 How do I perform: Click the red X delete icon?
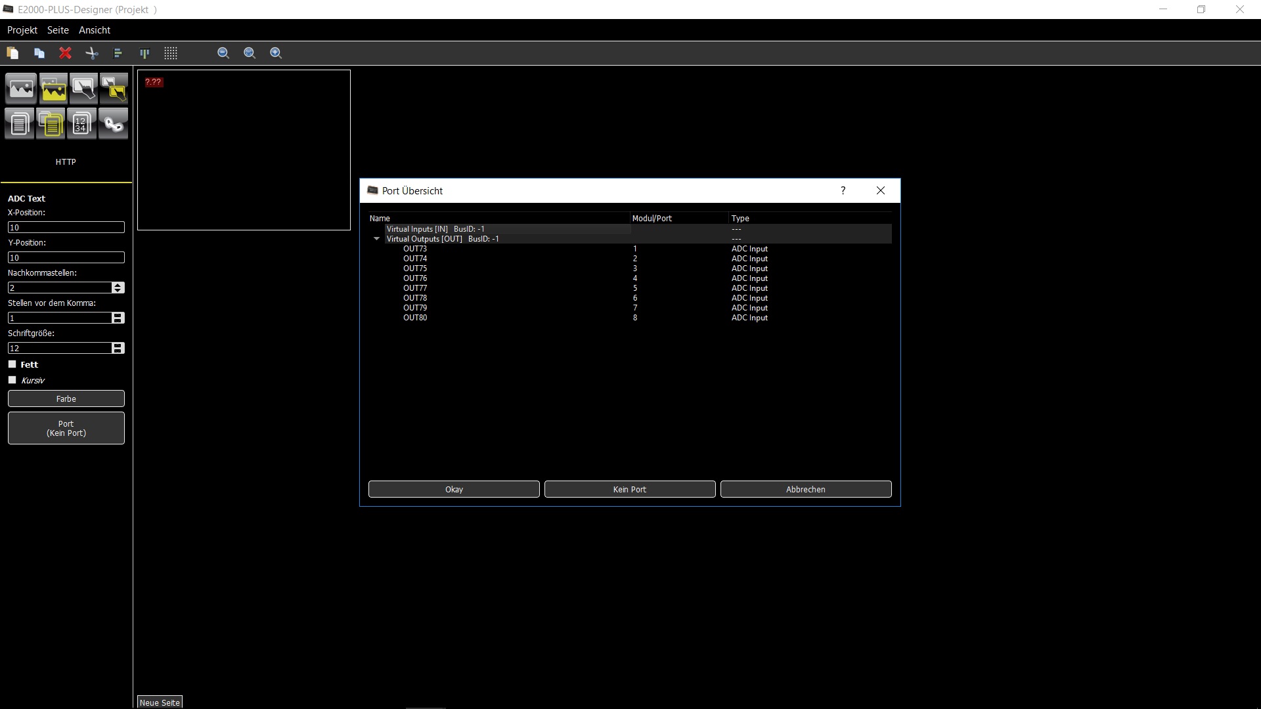pyautogui.click(x=65, y=53)
